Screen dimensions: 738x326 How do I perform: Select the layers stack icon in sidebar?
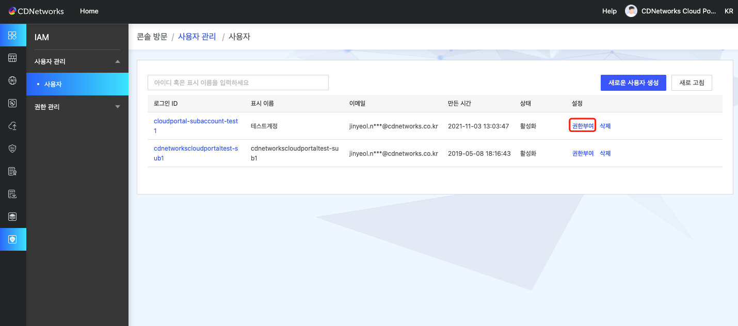[13, 216]
